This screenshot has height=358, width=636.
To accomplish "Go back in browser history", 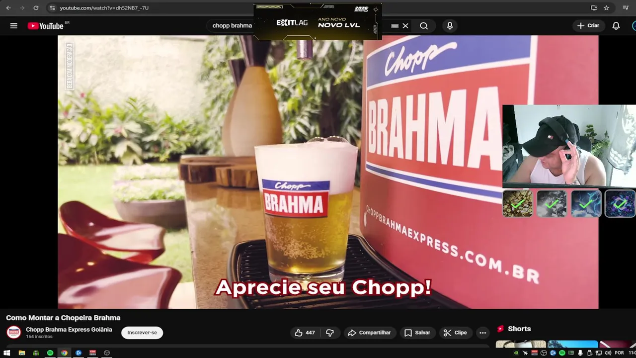I will (8, 8).
